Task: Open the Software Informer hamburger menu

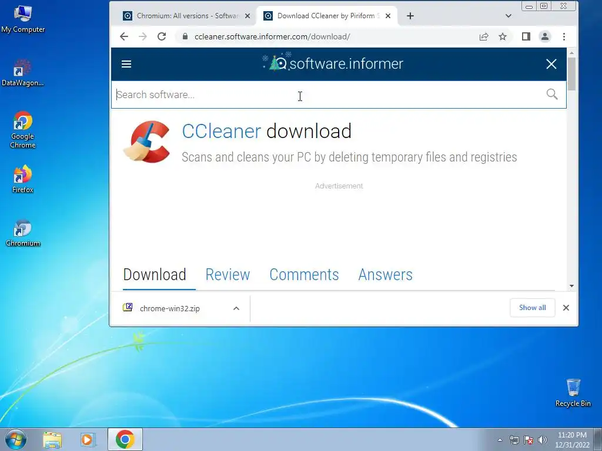Action: [x=126, y=64]
